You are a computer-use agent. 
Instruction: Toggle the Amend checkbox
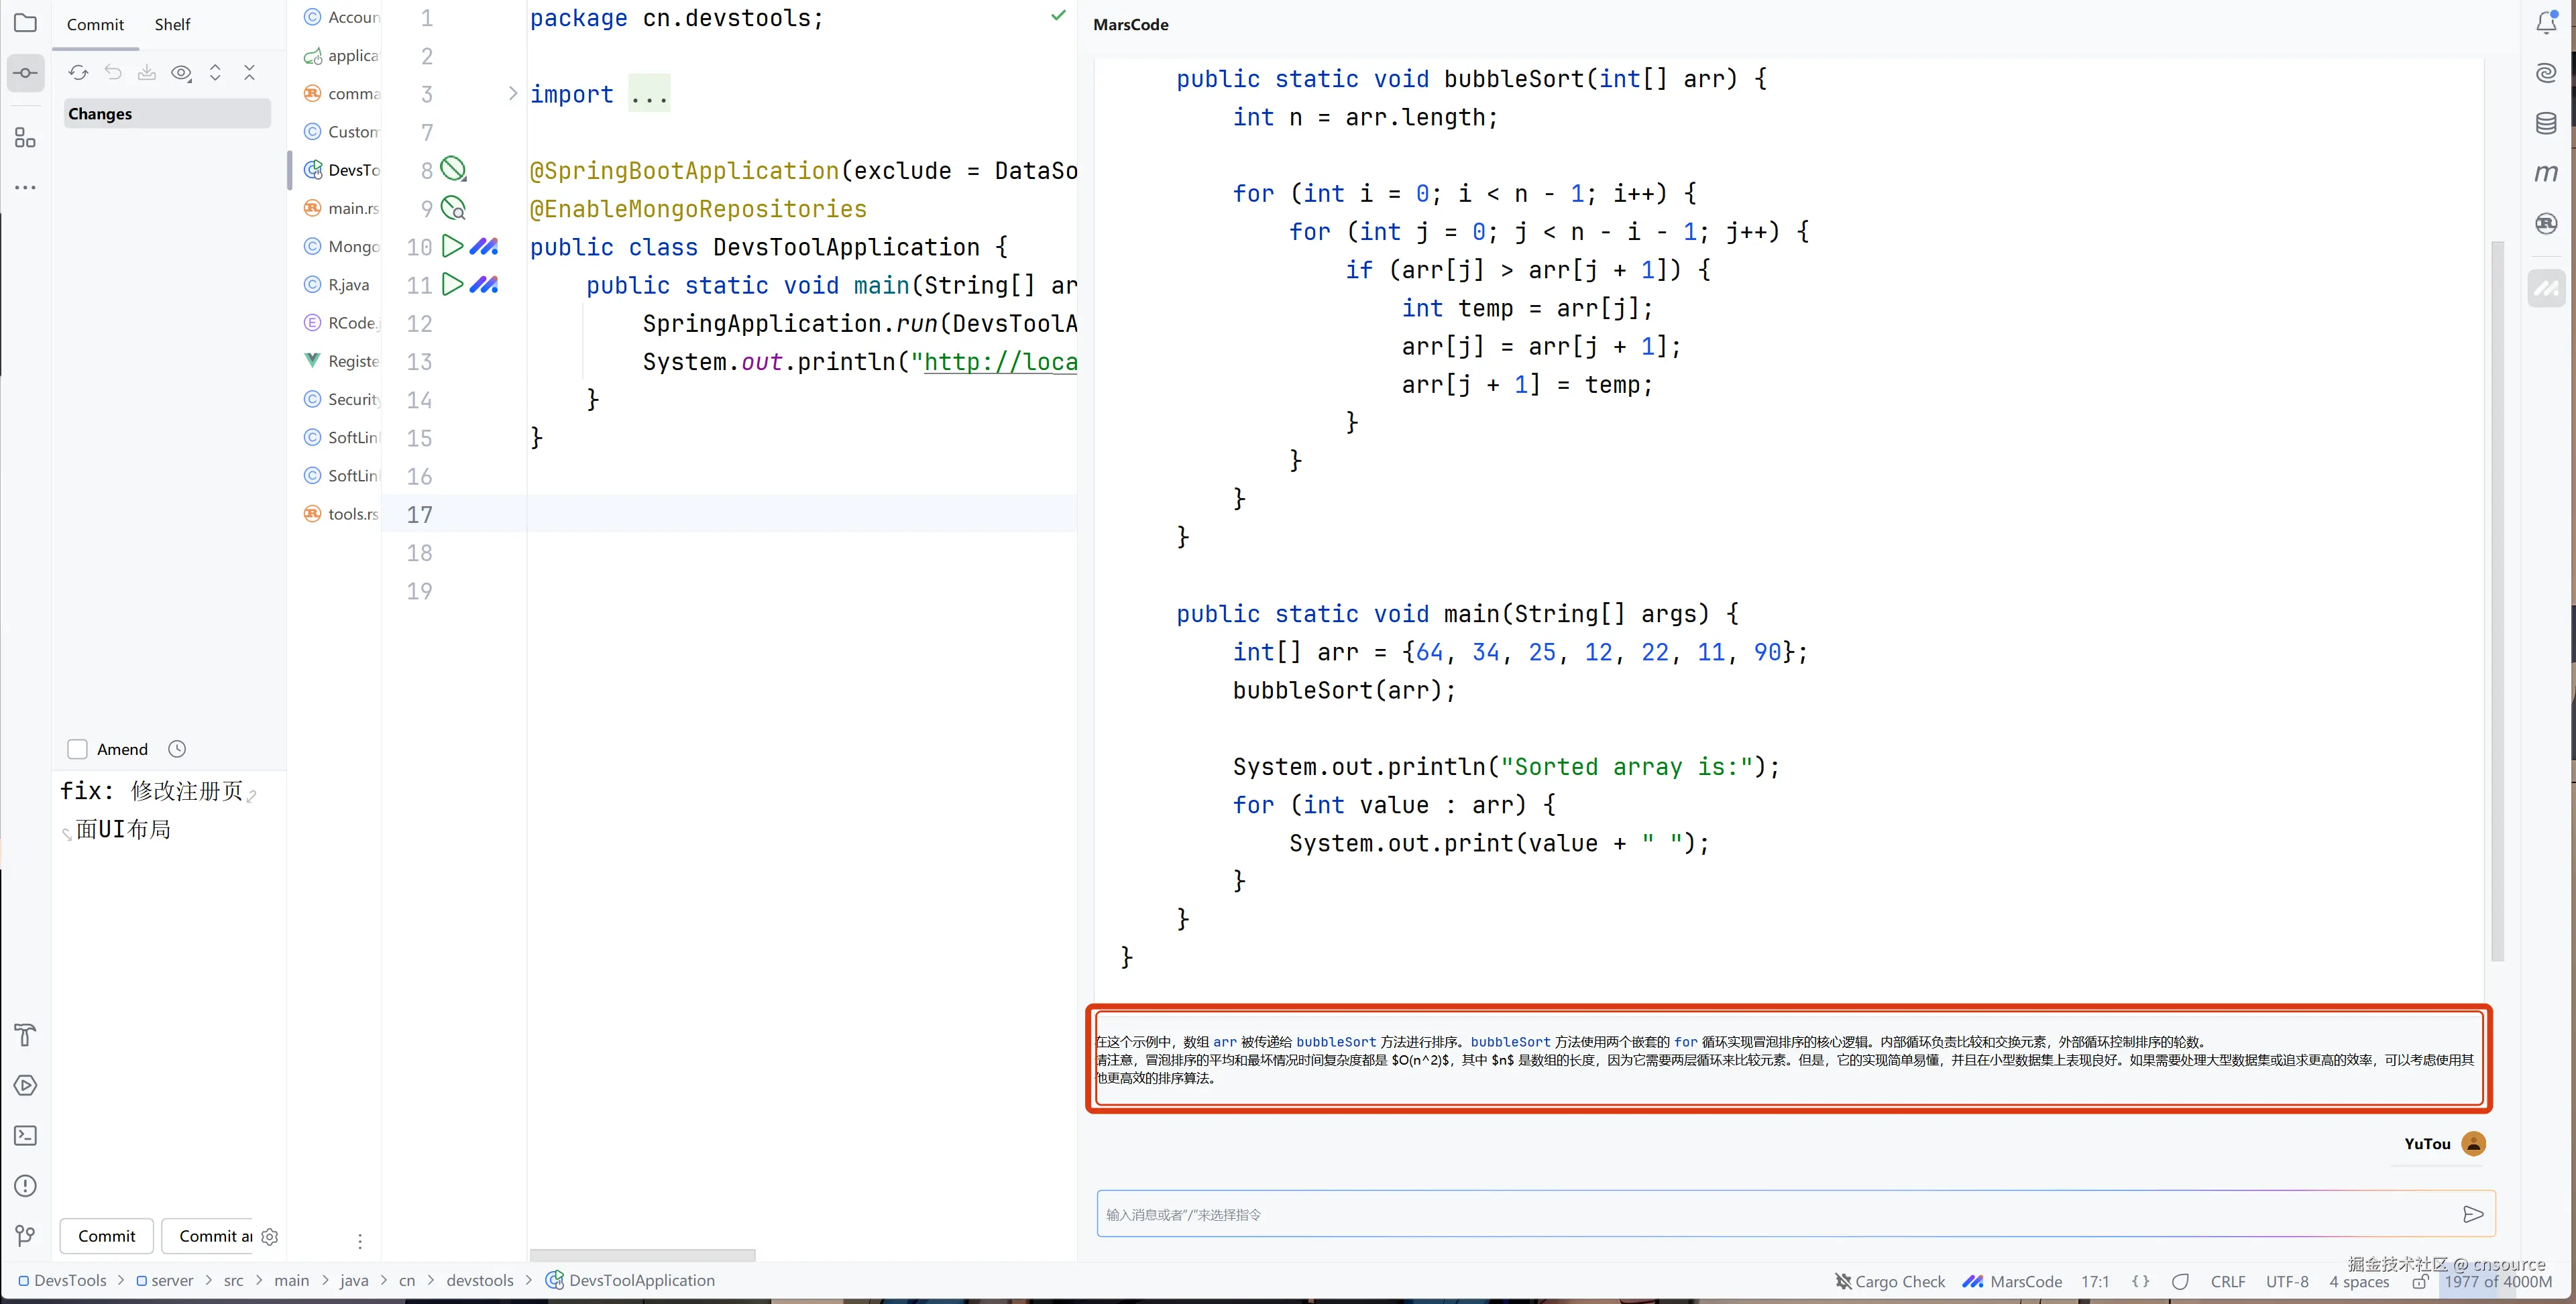[77, 749]
